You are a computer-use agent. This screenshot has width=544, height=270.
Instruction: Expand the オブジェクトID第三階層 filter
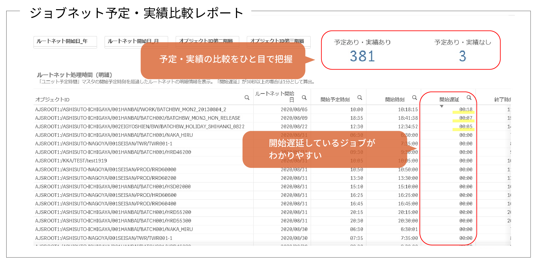tap(278, 41)
